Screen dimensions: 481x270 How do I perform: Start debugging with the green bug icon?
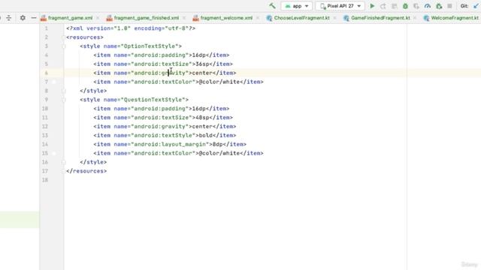click(x=405, y=6)
